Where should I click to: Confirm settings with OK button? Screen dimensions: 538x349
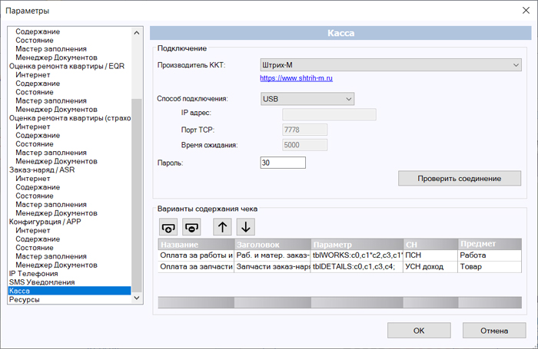click(419, 331)
